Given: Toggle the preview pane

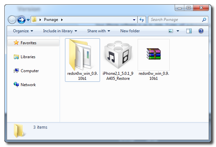Looking at the screenshot, I should (x=189, y=31).
